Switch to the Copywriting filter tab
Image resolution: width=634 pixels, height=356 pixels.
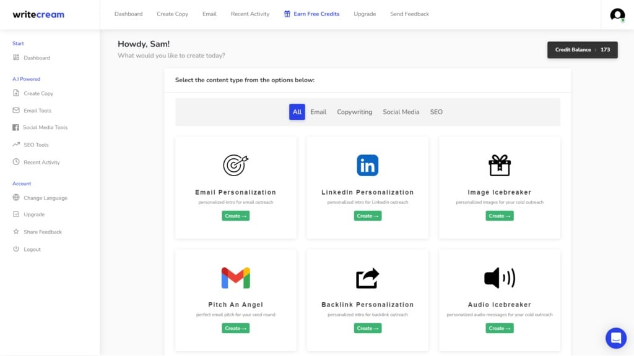354,112
